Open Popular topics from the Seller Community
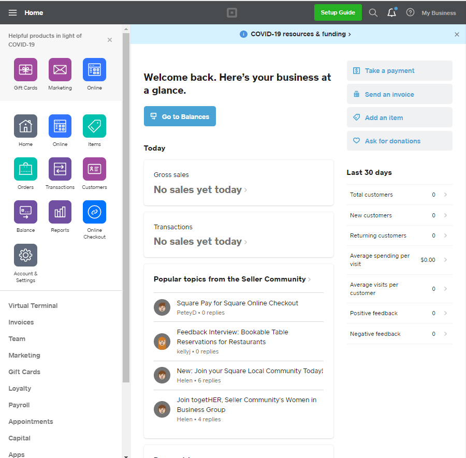The image size is (466, 458). point(232,279)
